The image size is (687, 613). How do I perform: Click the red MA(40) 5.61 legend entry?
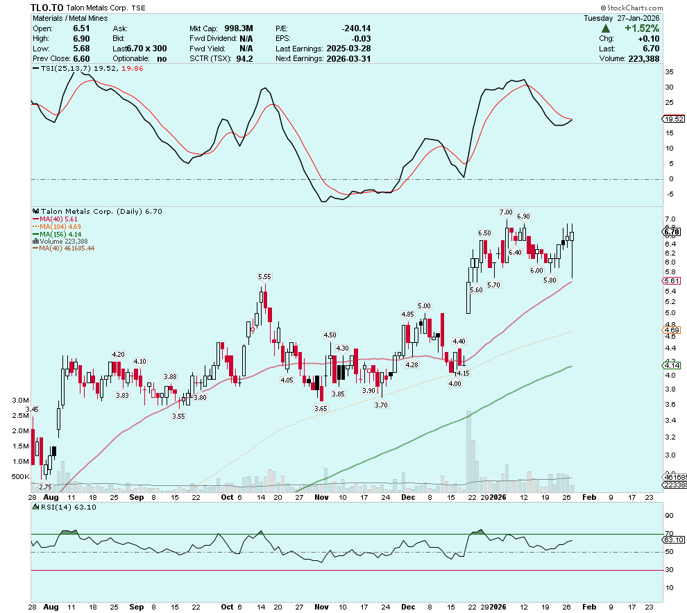click(x=56, y=219)
